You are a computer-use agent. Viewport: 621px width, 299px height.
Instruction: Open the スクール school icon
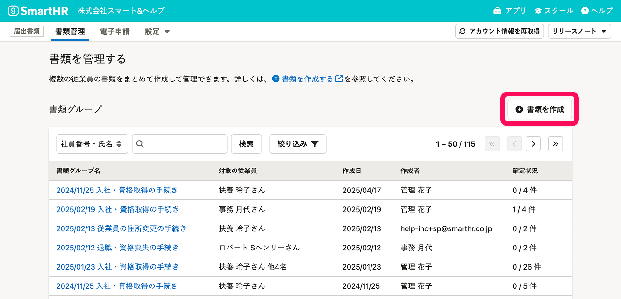tap(538, 11)
